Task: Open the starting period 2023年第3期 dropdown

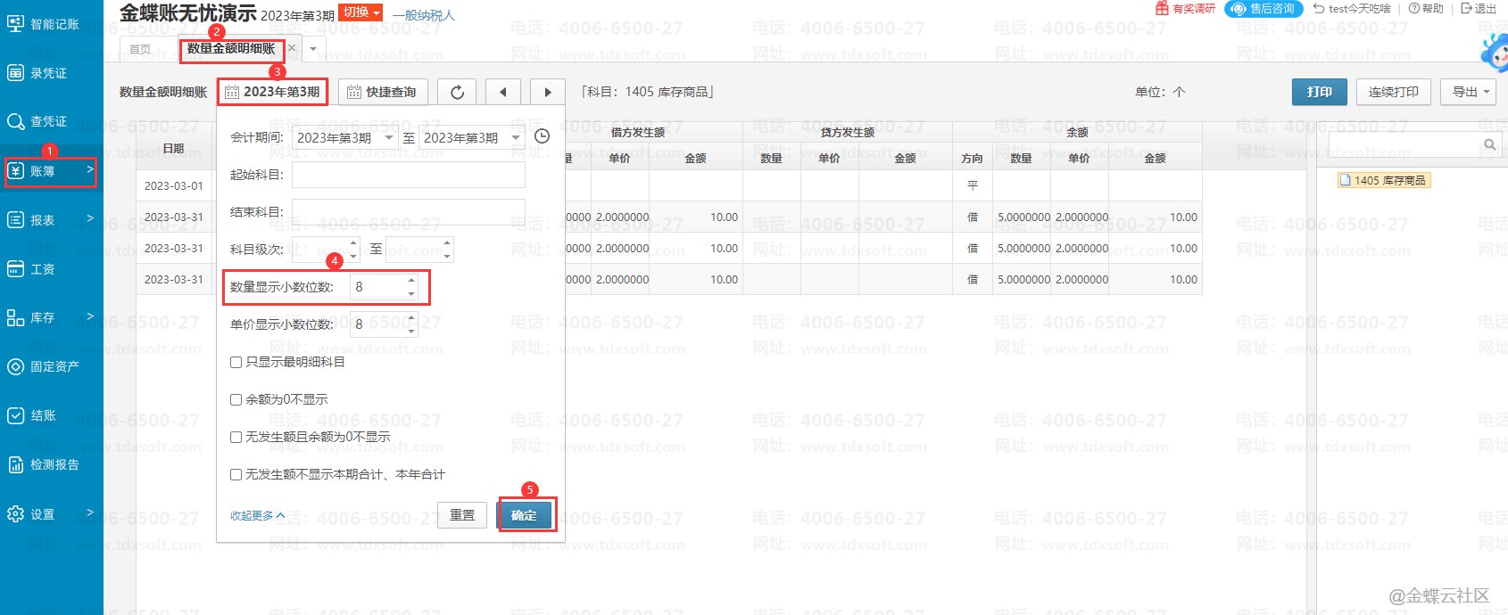Action: coord(344,137)
